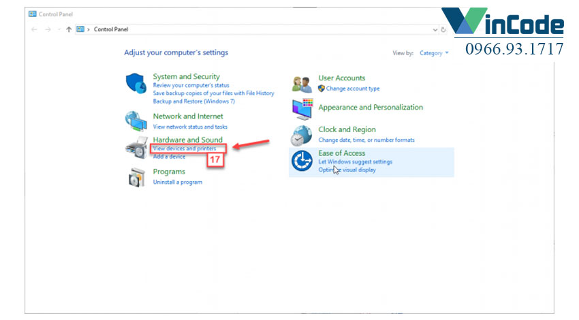Open View devices and printers link
The height and width of the screenshot is (320, 579).
[185, 148]
